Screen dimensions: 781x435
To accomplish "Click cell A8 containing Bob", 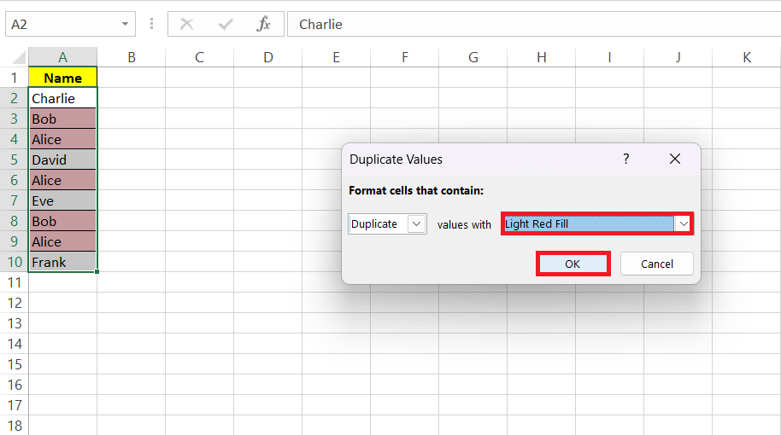I will click(x=62, y=221).
